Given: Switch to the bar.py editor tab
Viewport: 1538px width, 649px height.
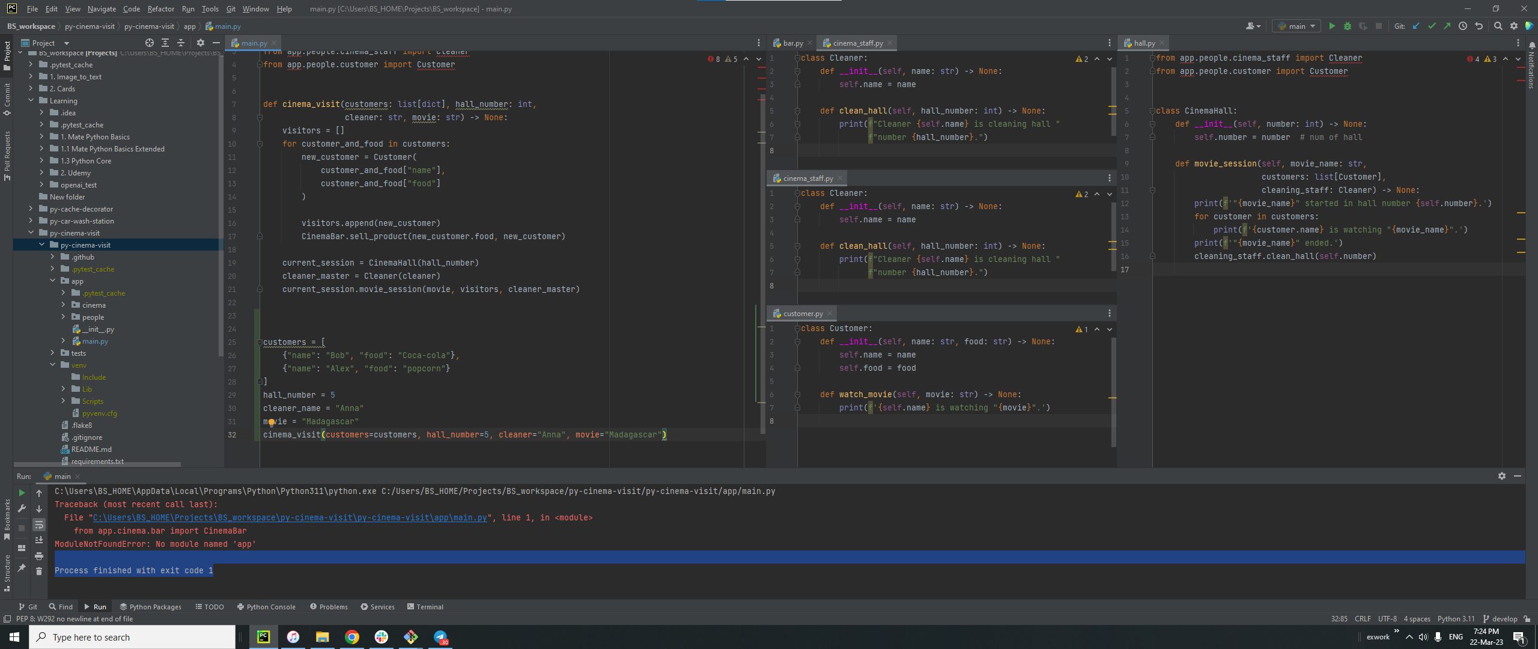Looking at the screenshot, I should click(792, 43).
